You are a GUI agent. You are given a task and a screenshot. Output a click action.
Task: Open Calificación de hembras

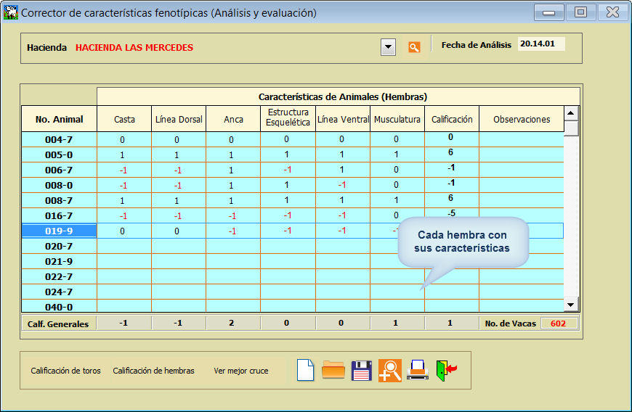click(x=153, y=371)
